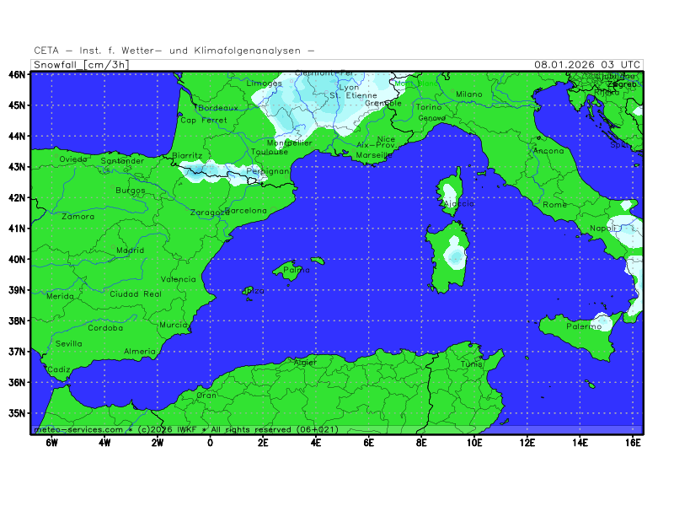Select the Alger label on the coast
Image resolution: width=674 pixels, height=506 pixels.
click(304, 363)
